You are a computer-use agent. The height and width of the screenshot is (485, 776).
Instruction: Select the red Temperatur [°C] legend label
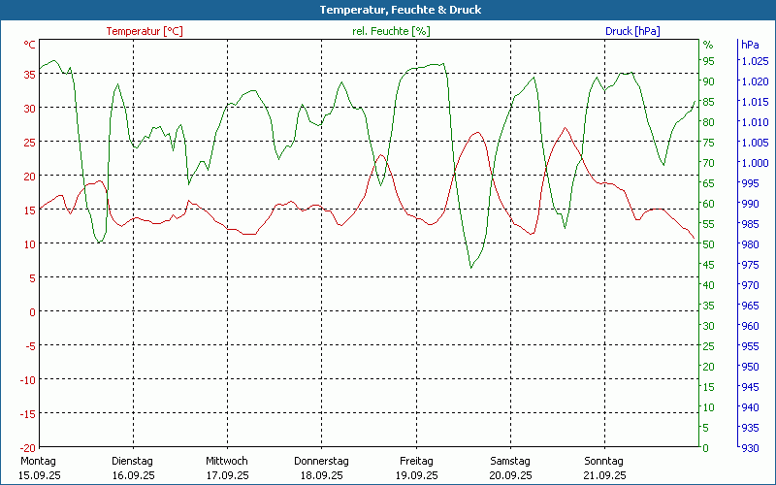coord(145,31)
